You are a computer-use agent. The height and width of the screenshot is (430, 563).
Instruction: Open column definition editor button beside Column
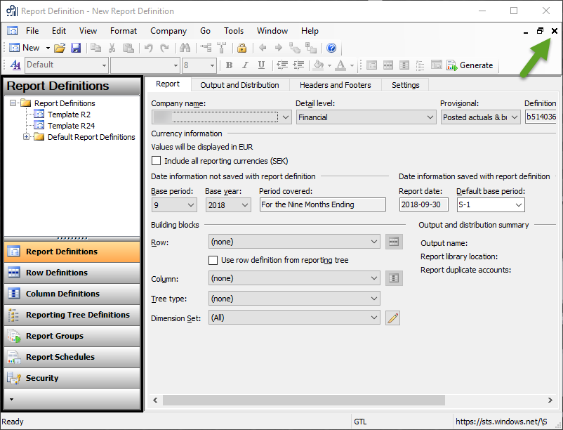click(x=394, y=278)
